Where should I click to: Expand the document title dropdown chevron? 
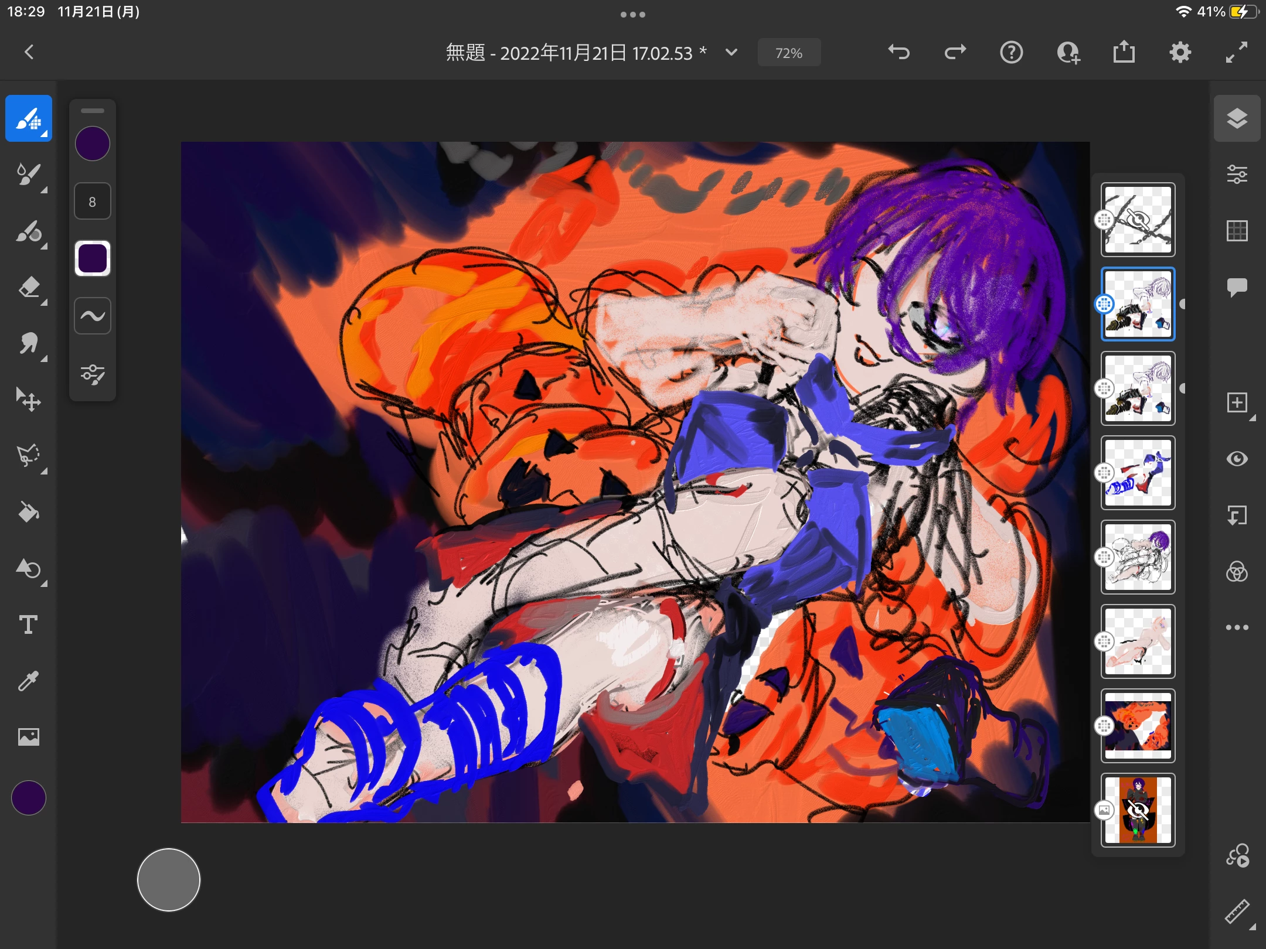(731, 53)
